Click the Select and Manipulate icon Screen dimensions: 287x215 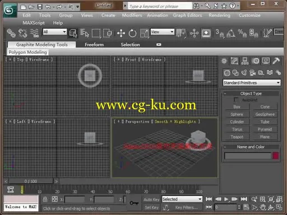click(194, 33)
